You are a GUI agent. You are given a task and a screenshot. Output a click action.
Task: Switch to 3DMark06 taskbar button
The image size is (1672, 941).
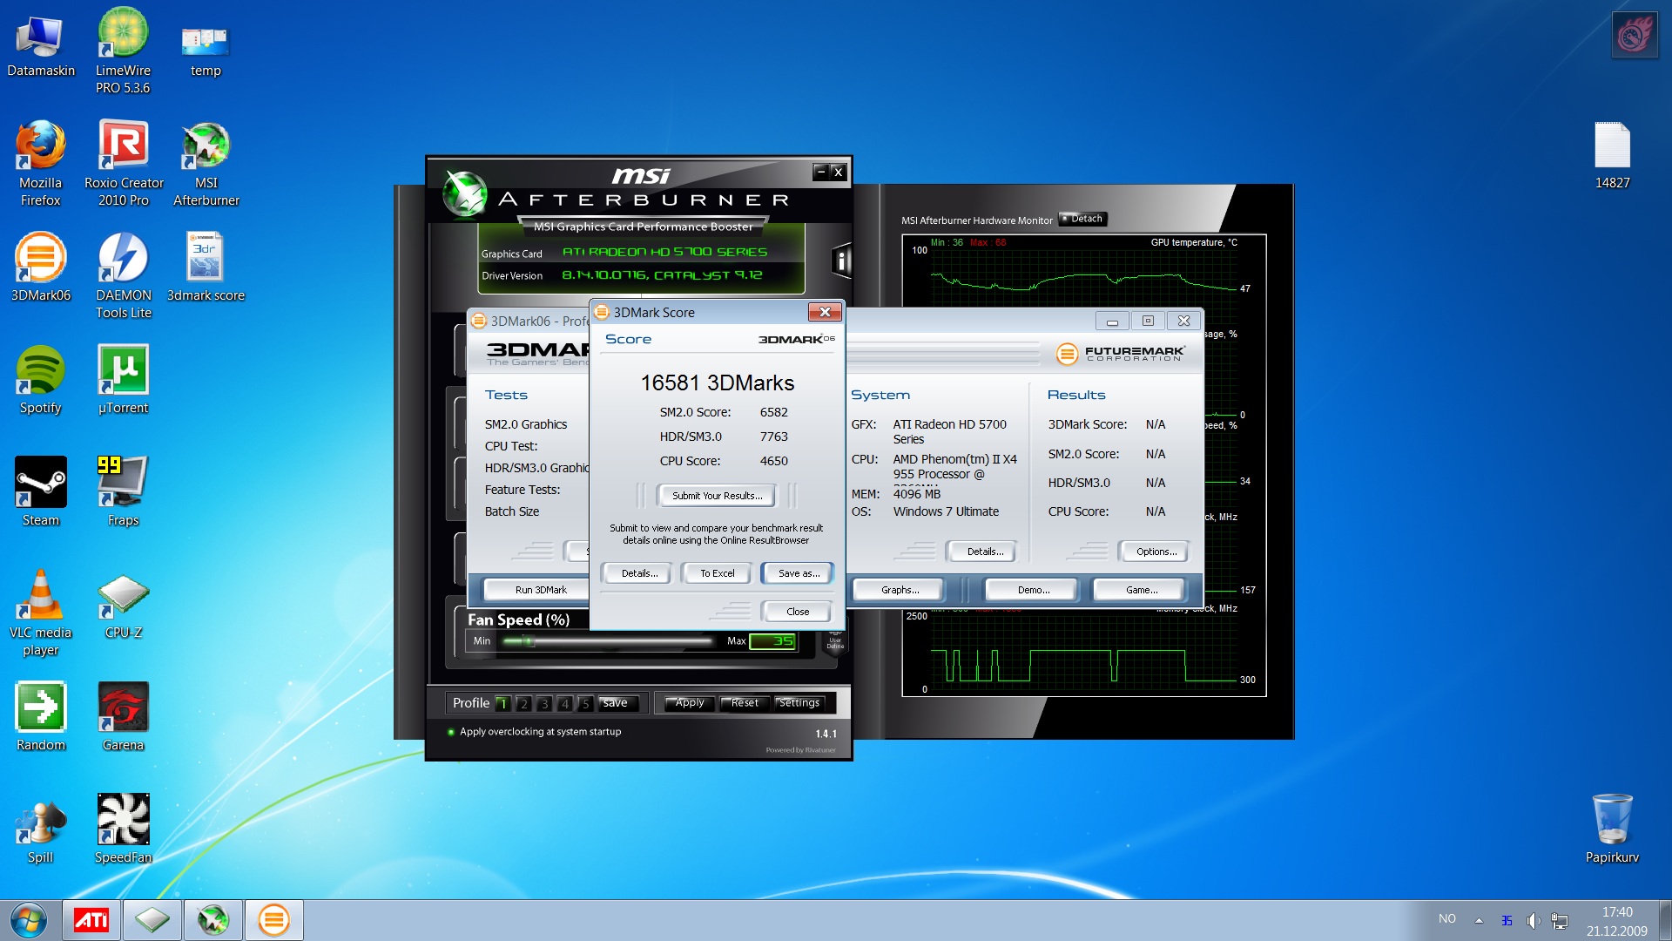coord(273,920)
